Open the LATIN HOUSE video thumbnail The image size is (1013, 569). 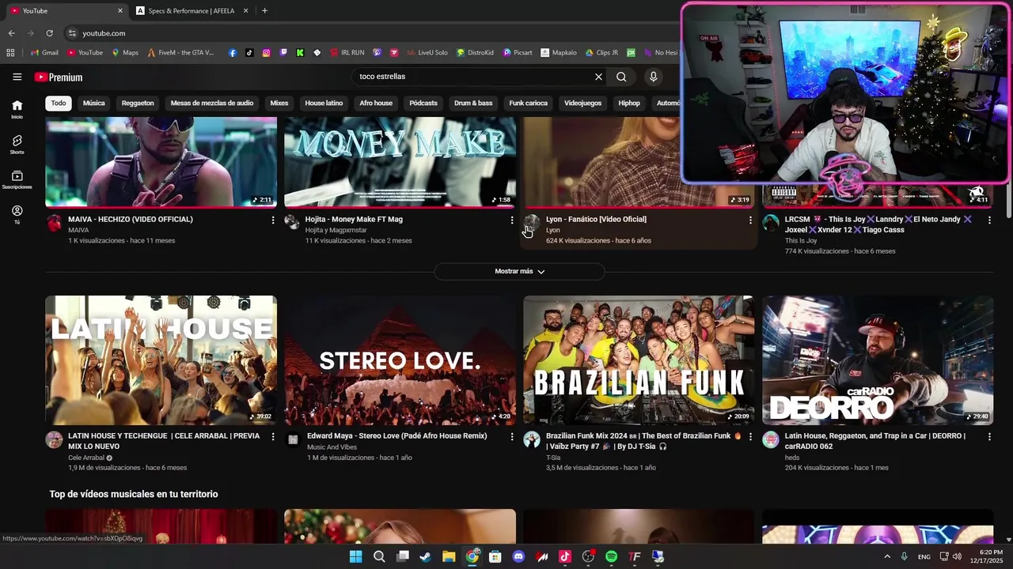tap(161, 360)
